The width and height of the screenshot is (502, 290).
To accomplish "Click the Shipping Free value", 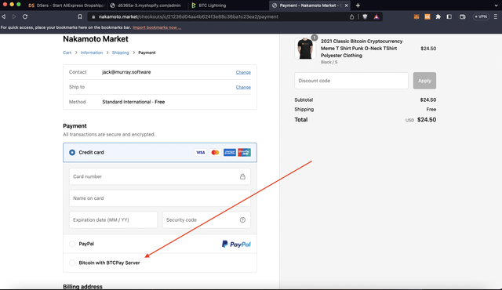I will 431,110.
